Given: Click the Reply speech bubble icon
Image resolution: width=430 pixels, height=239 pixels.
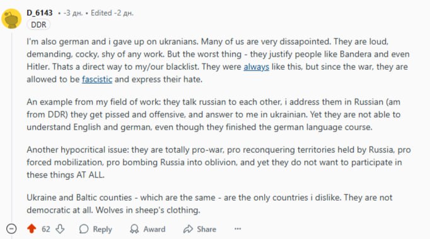Looking at the screenshot, I should pos(84,229).
